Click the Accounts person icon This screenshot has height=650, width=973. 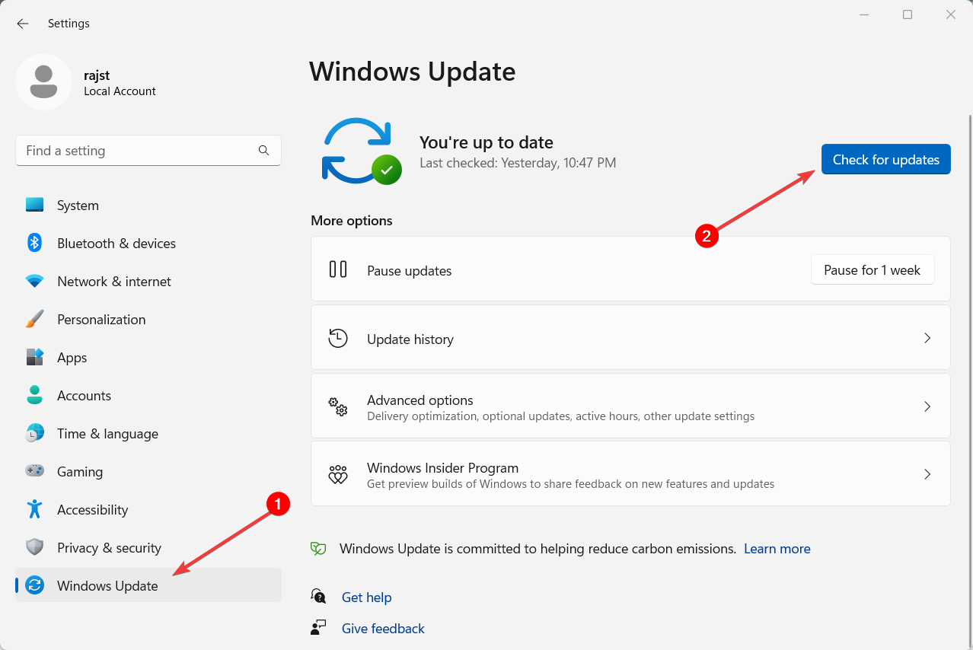(34, 395)
